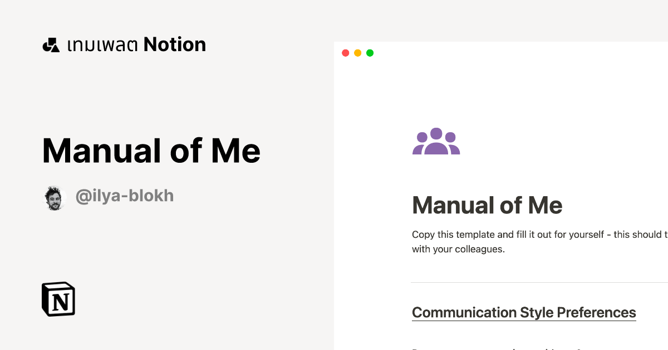This screenshot has width=668, height=350.
Task: Click the purple people group page icon
Action: tap(436, 142)
